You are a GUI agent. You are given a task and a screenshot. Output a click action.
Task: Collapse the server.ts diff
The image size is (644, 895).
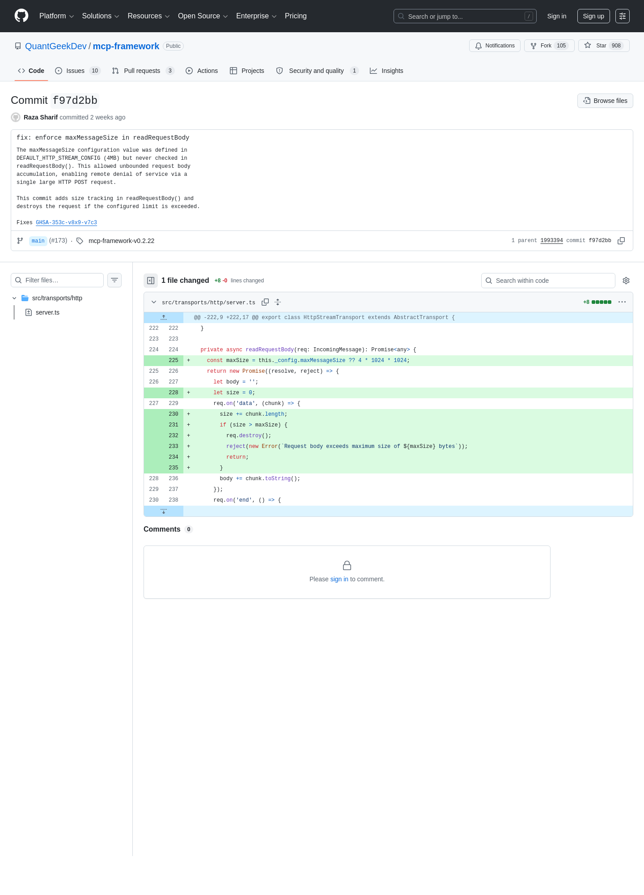pyautogui.click(x=154, y=302)
